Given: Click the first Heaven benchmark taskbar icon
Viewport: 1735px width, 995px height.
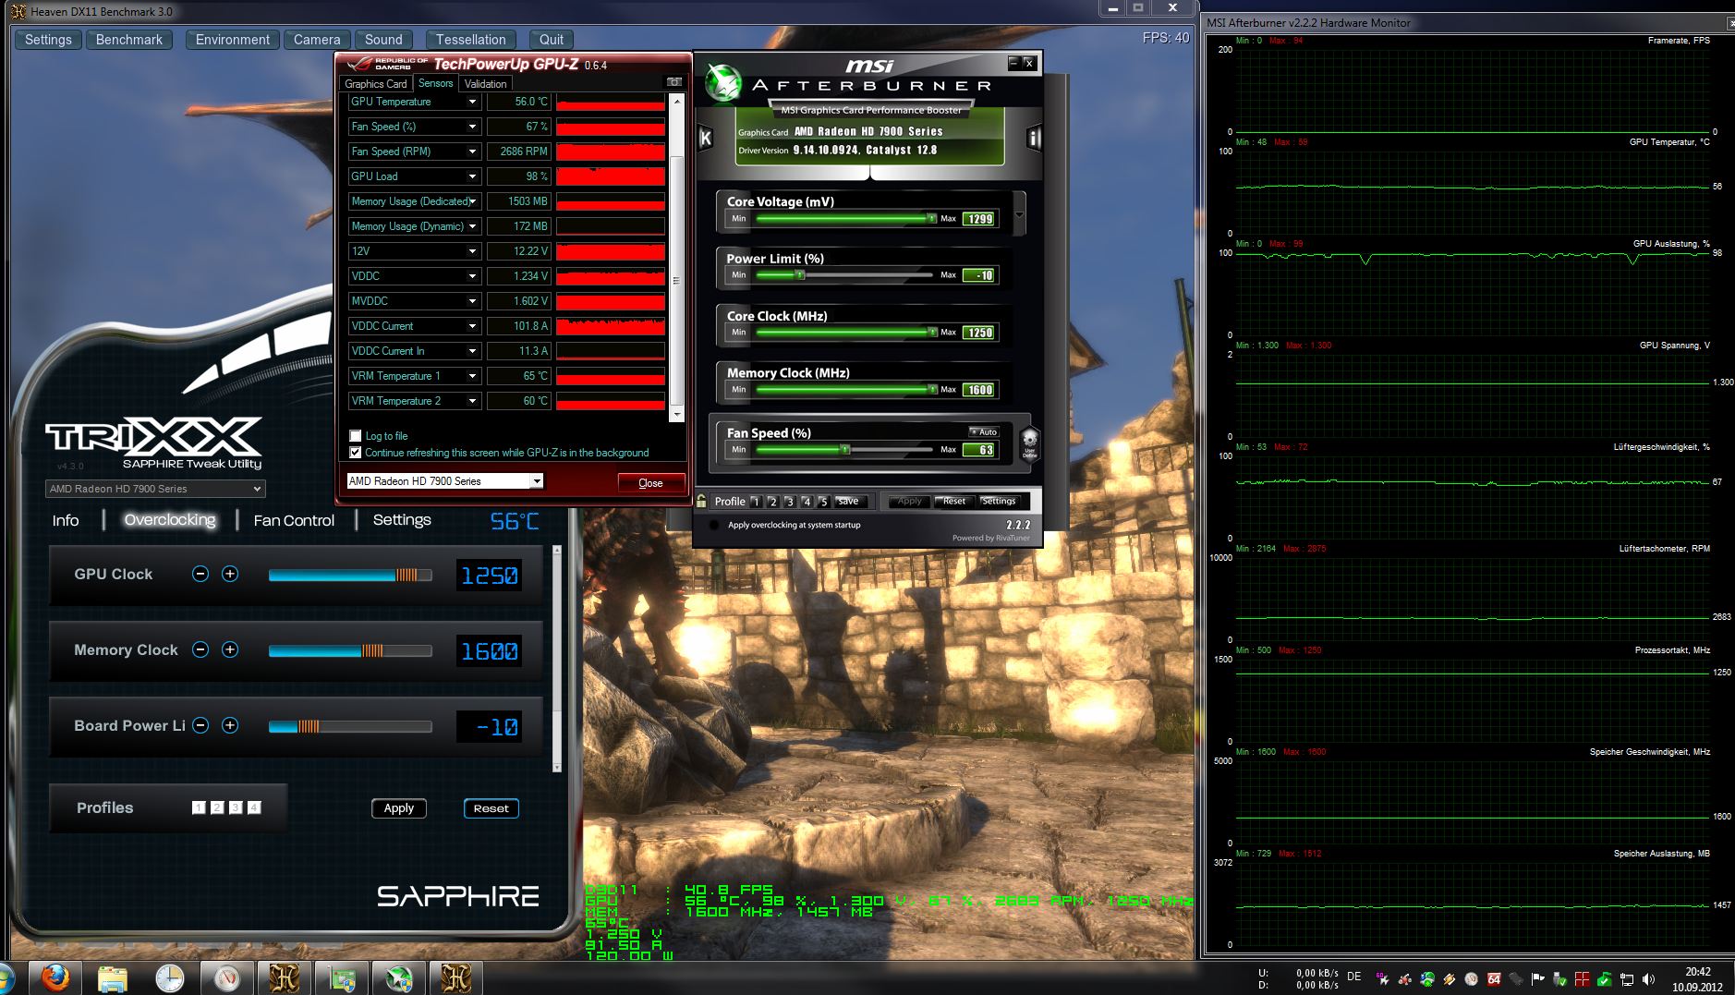Looking at the screenshot, I should tap(285, 977).
